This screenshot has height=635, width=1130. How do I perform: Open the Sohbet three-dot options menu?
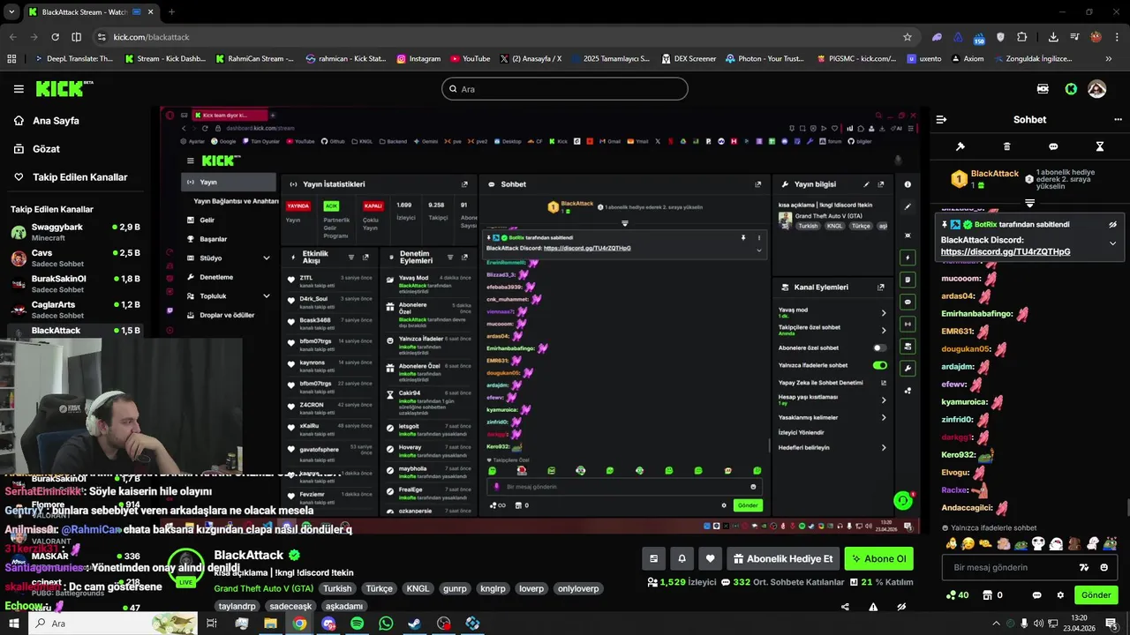1118,119
